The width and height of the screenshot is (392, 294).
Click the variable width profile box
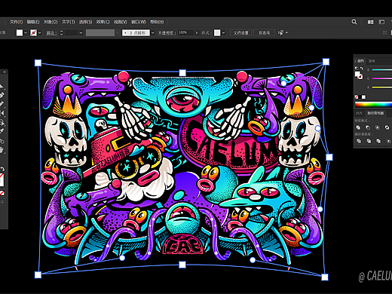tap(100, 32)
